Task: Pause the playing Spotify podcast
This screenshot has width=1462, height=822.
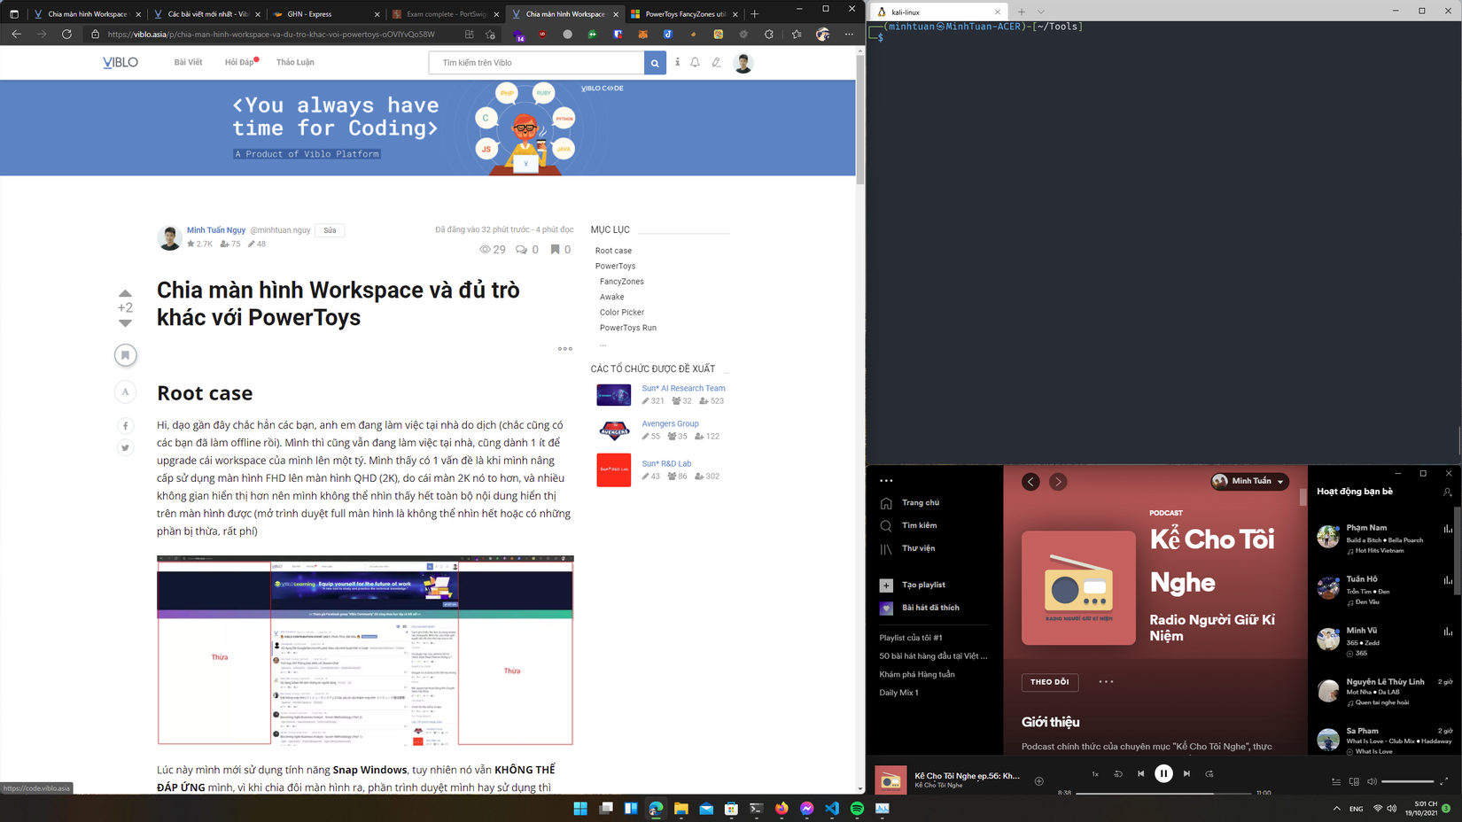Action: pyautogui.click(x=1163, y=773)
